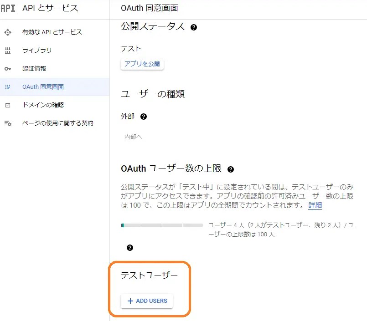Select the OAuth 同意画面 sidebar icon
The width and height of the screenshot is (367, 321).
click(8, 87)
